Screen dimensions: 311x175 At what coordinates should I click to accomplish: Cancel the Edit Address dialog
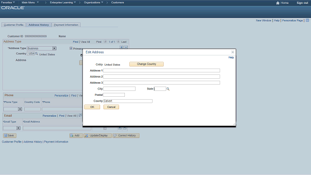coord(111,107)
